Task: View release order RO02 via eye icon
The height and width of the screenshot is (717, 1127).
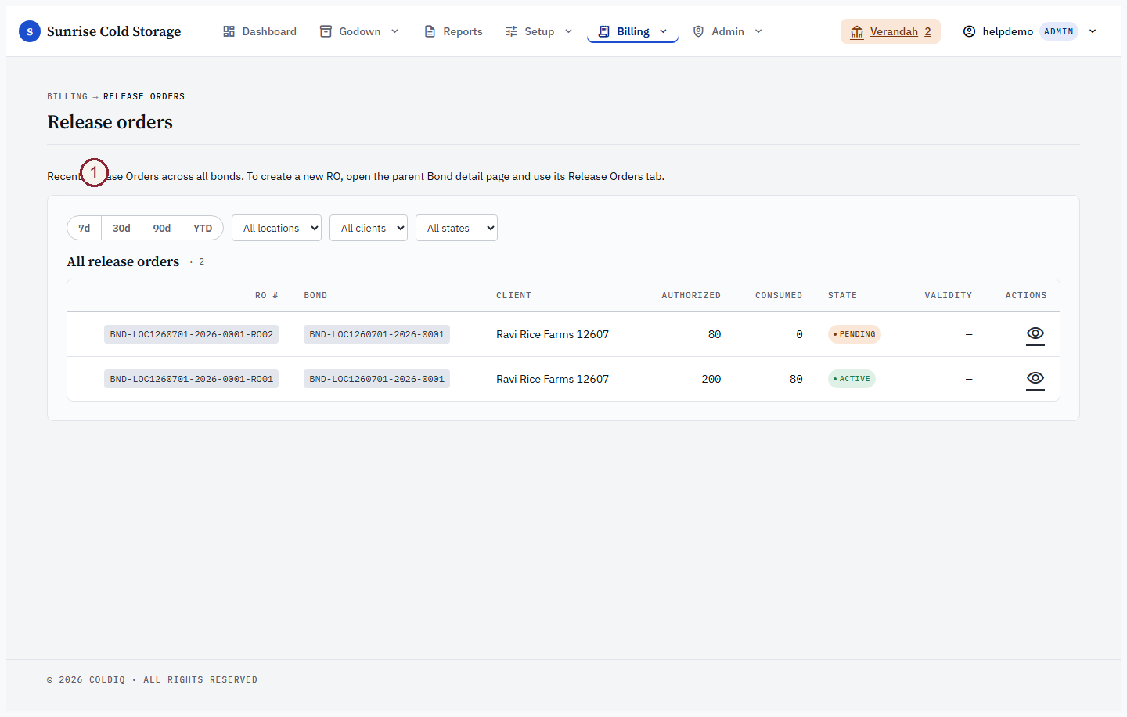Action: click(1035, 334)
